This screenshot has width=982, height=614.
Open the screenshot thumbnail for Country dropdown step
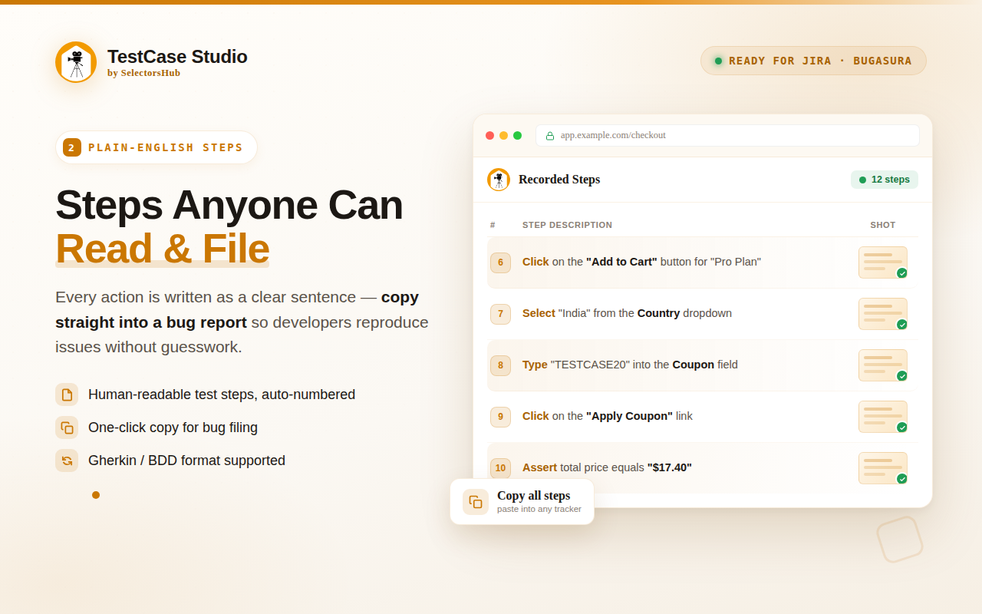[883, 314]
